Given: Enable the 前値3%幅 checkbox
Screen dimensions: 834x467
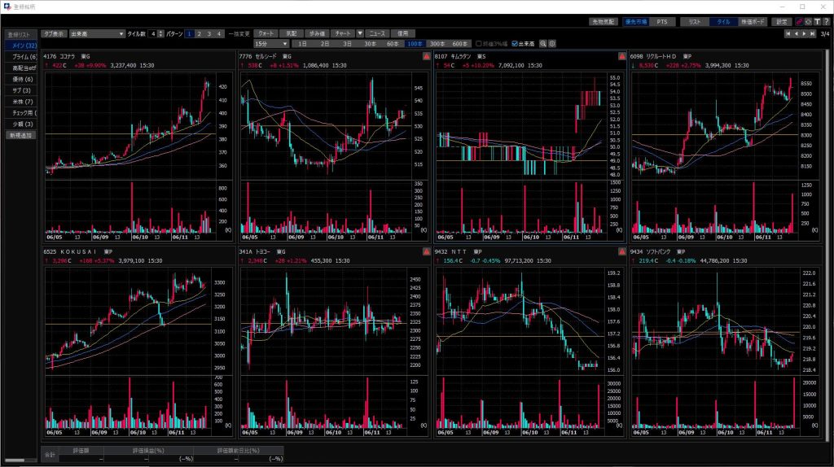Looking at the screenshot, I should tap(479, 43).
